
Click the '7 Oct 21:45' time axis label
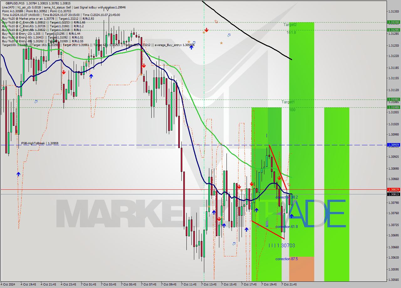coord(289,285)
